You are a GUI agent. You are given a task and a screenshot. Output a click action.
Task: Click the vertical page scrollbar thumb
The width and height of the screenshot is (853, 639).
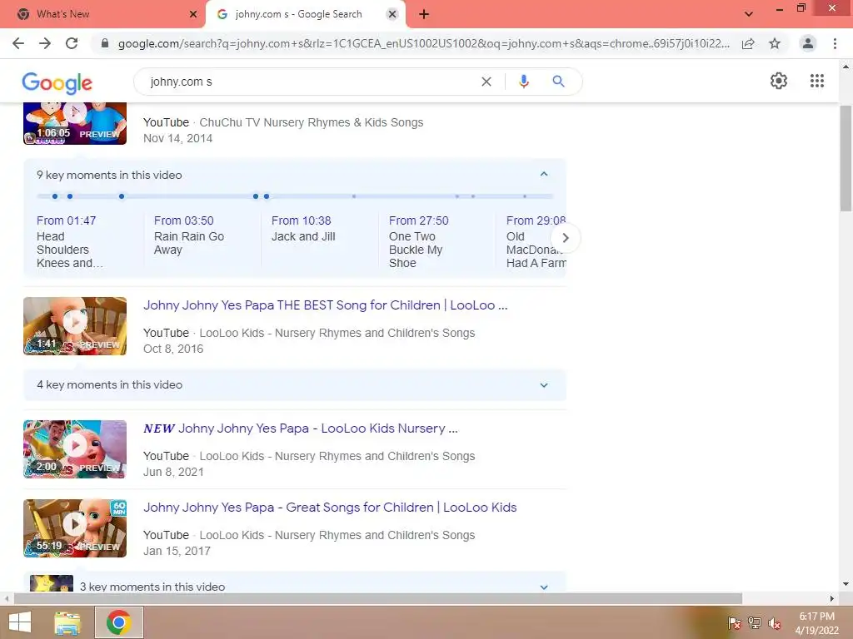click(846, 158)
